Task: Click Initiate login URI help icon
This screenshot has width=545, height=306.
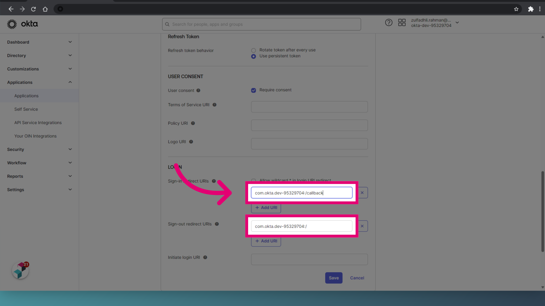Action: 205,257
